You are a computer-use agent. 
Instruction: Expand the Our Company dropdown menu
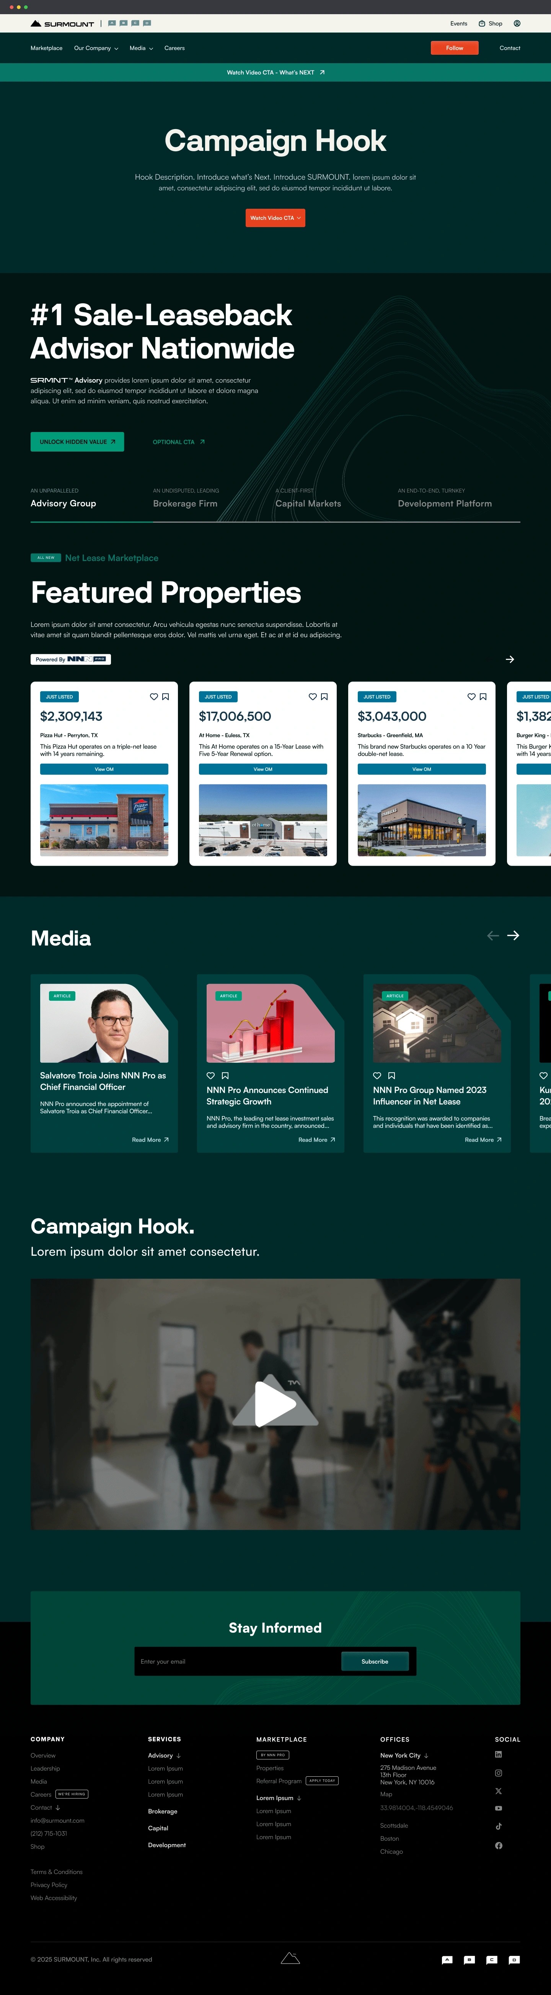pyautogui.click(x=96, y=48)
